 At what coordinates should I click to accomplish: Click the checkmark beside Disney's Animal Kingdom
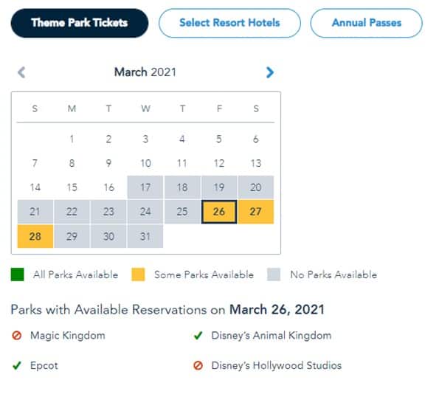(x=198, y=335)
